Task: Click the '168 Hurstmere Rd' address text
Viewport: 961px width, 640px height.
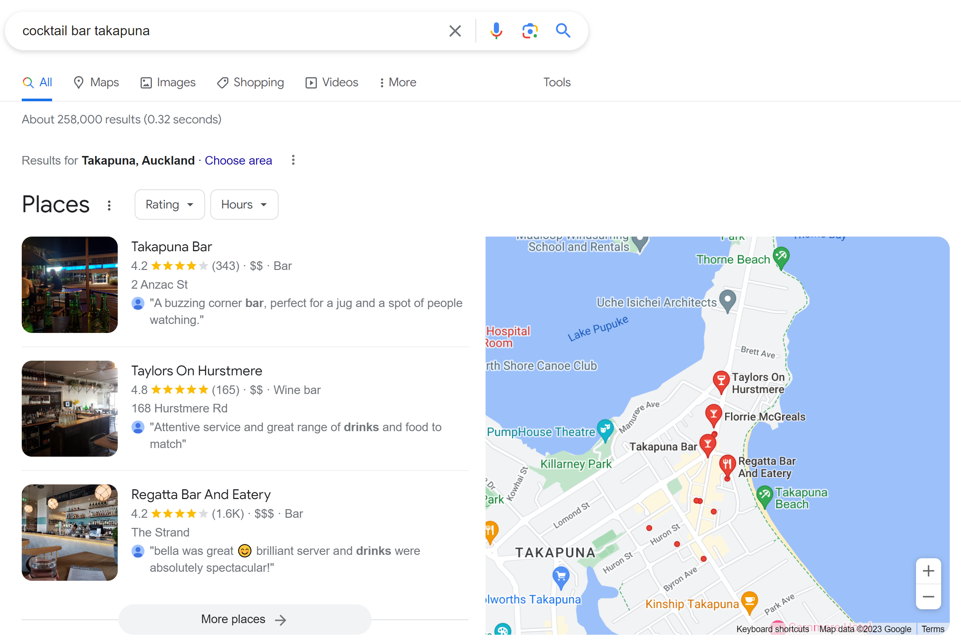Action: pos(180,408)
